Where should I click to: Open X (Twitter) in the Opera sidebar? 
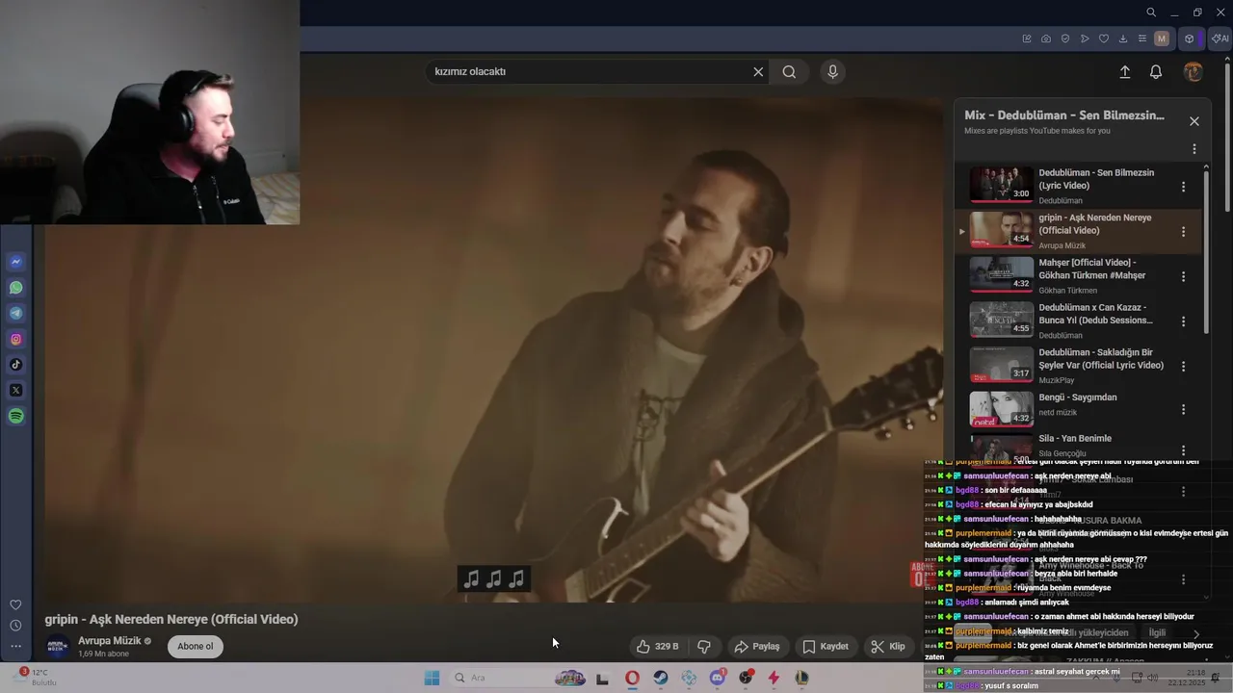[x=16, y=391]
